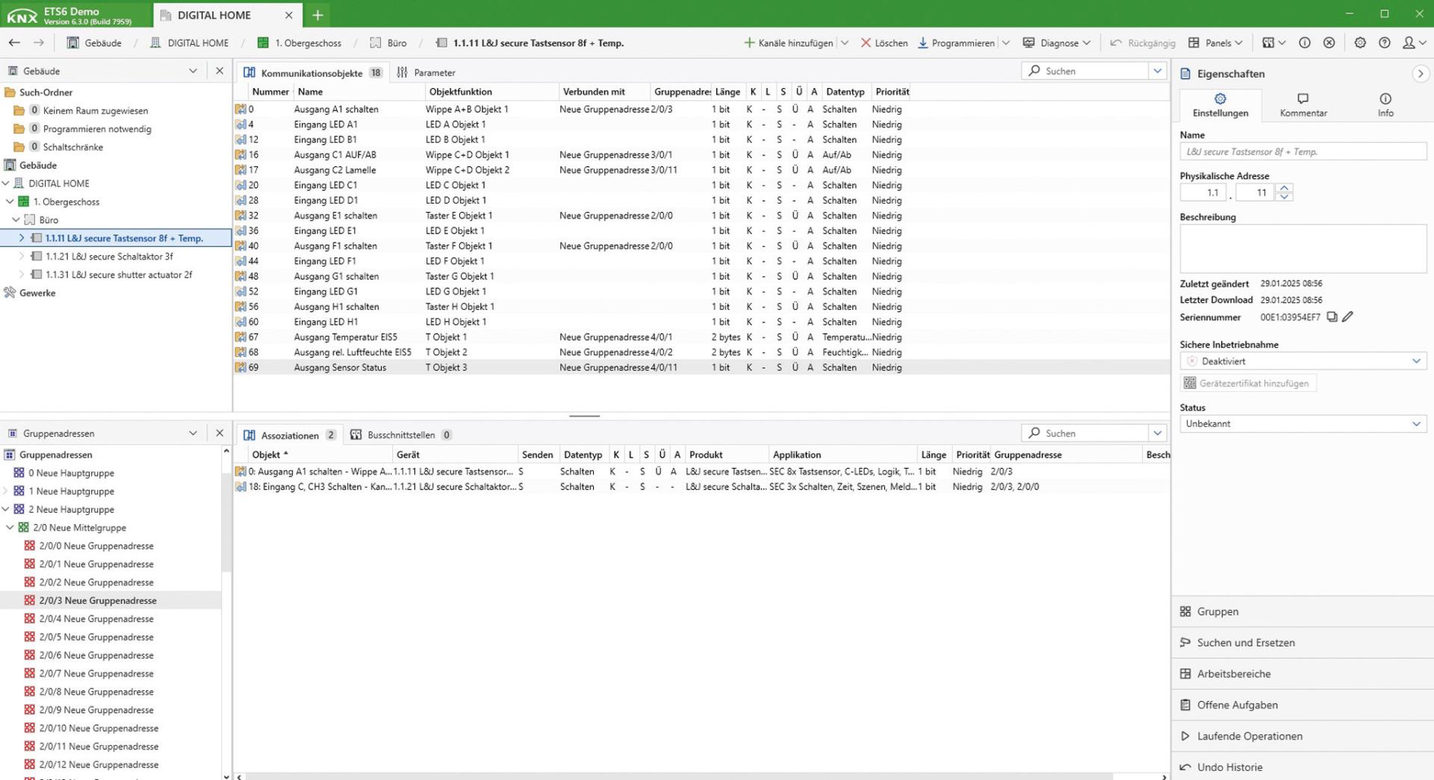Open the user account icon menu
This screenshot has width=1434, height=780.
1414,43
